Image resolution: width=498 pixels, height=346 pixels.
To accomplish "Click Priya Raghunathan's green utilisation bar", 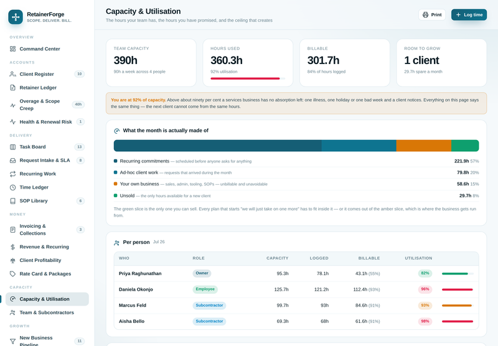I will point(454,273).
